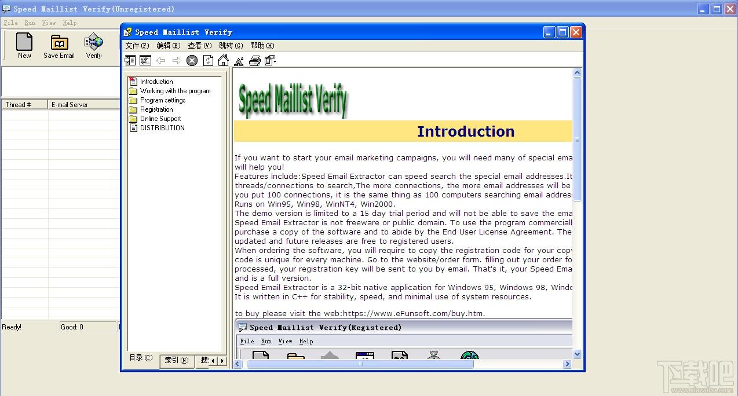This screenshot has height=396, width=738.
Task: Click horizontal scrollbar right arrow in help content
Action: click(567, 364)
